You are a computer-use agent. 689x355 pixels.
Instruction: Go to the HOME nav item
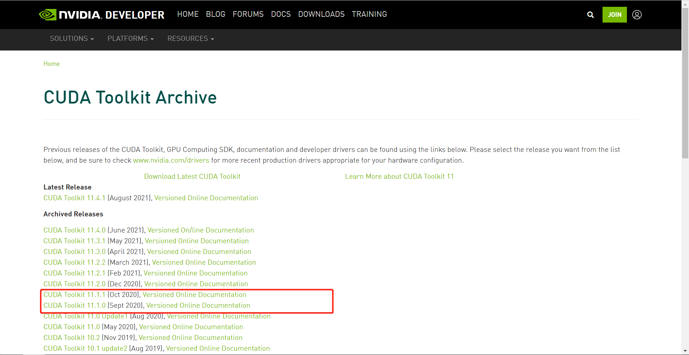pos(188,14)
